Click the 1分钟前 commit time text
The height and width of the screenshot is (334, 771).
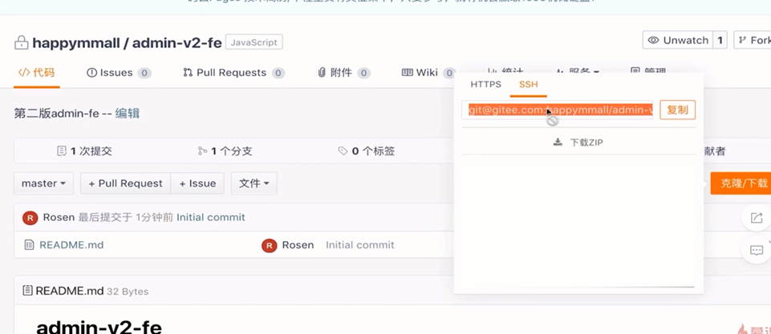pos(154,217)
